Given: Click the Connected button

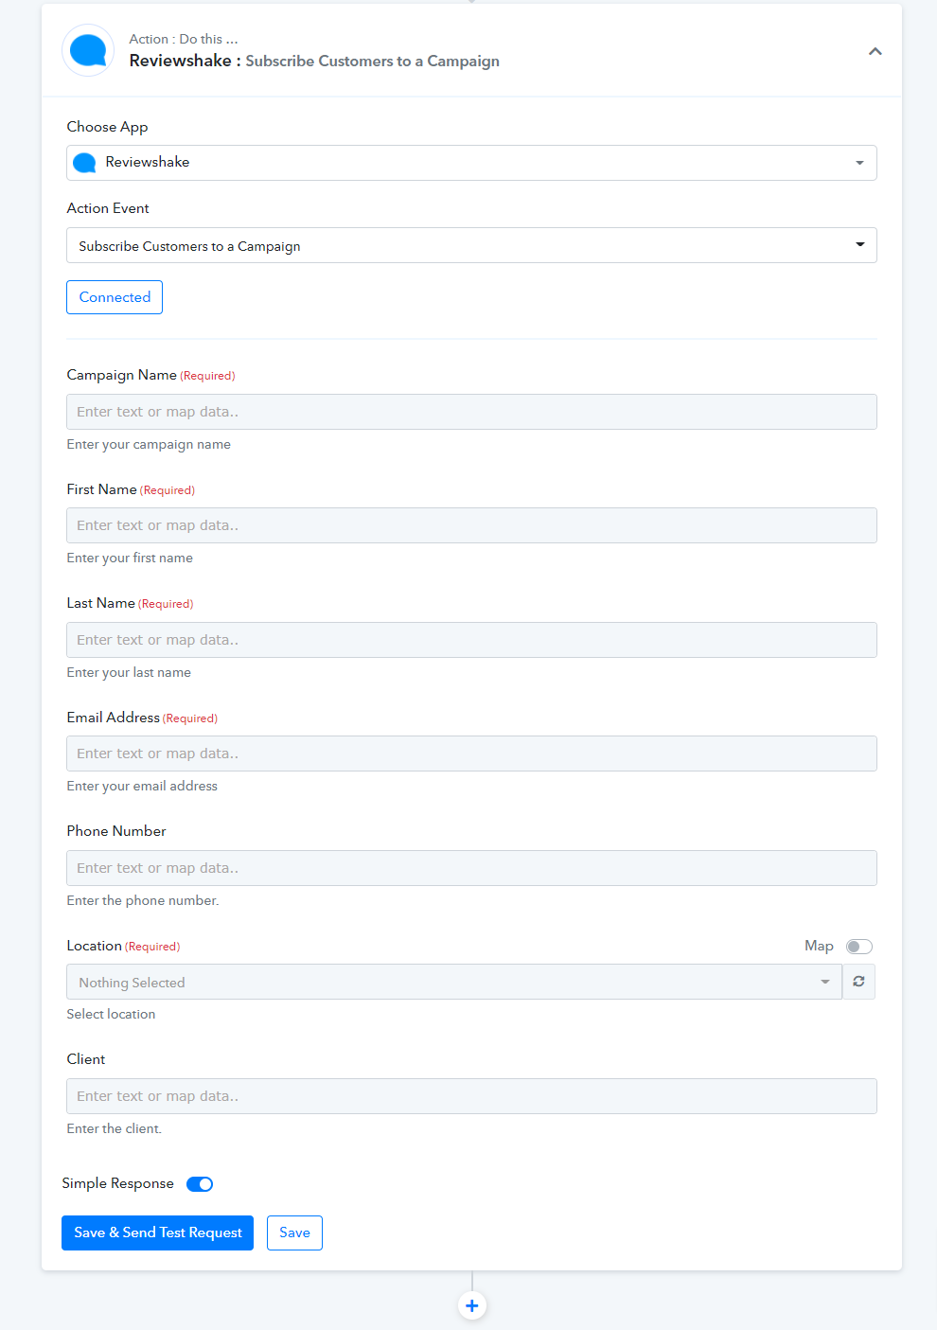Looking at the screenshot, I should pyautogui.click(x=115, y=297).
